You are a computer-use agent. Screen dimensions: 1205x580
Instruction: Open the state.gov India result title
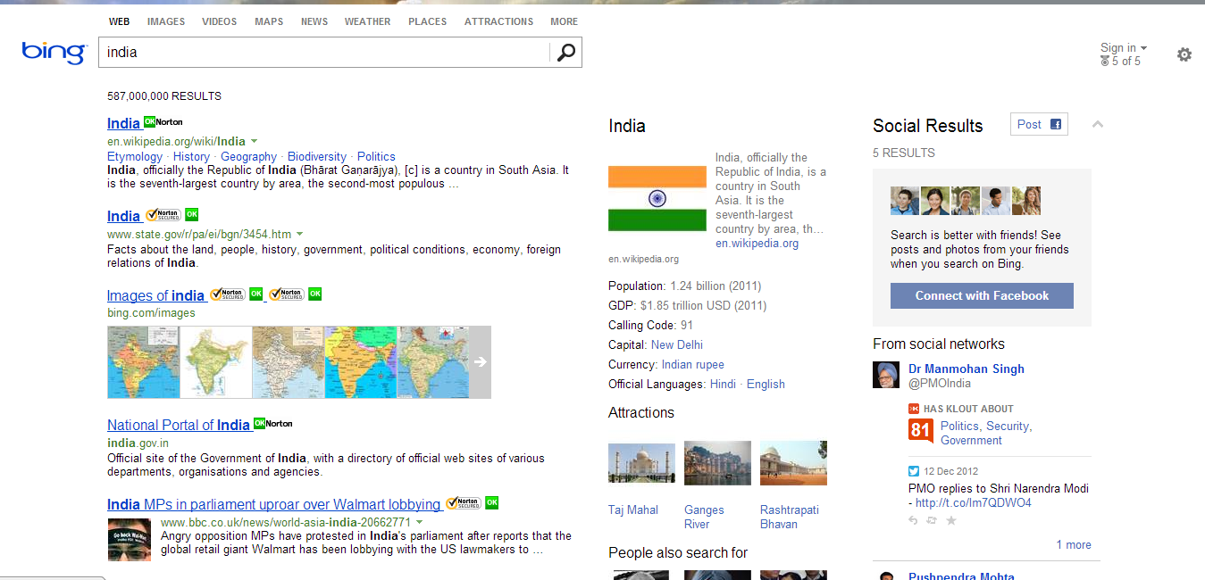(x=123, y=216)
